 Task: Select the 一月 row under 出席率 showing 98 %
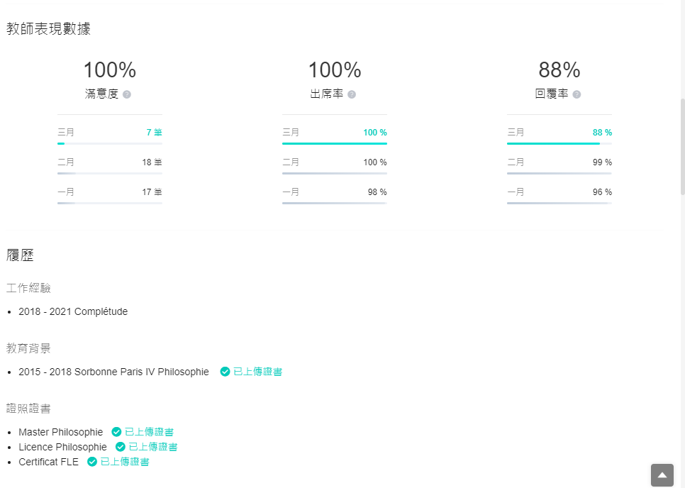coord(335,195)
